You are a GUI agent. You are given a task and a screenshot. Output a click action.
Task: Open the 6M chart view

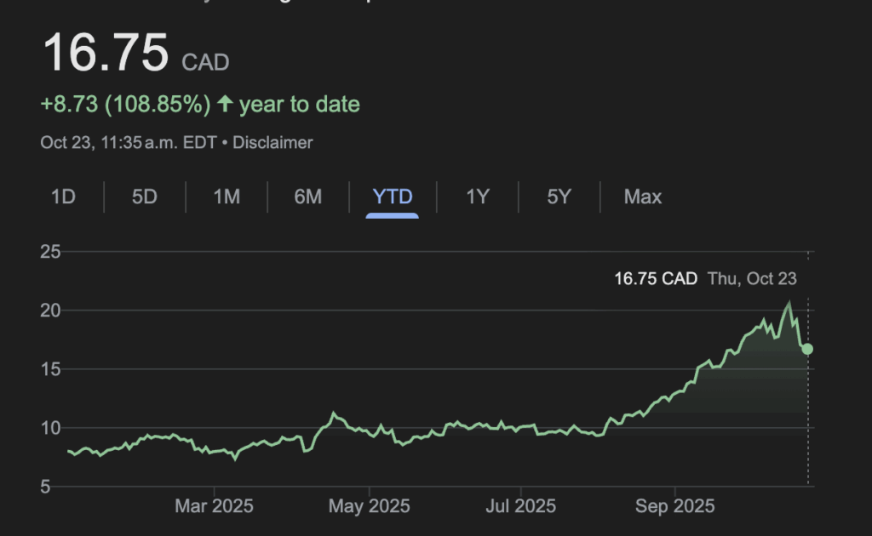pos(308,197)
